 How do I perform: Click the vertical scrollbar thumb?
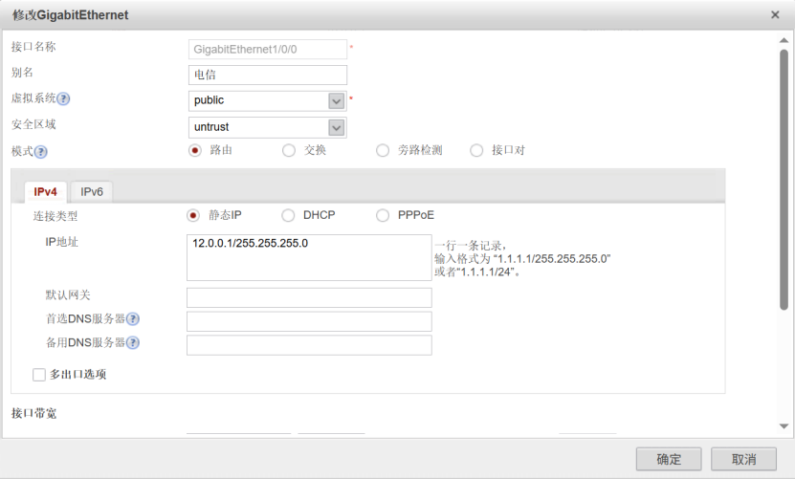click(784, 179)
